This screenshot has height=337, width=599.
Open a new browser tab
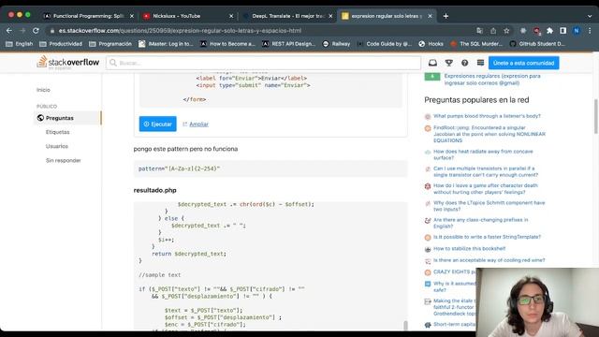tap(446, 16)
